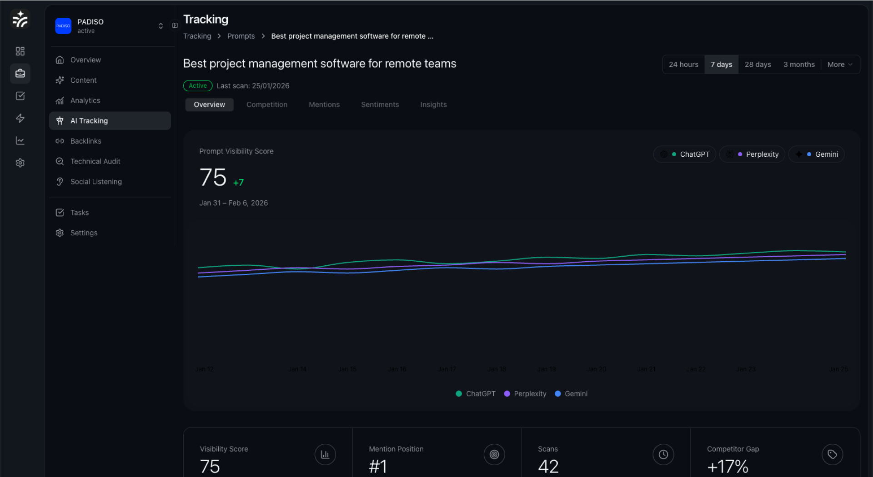The height and width of the screenshot is (477, 873).
Task: Open the dashboard grid icon in far-left sidebar
Action: coord(20,51)
